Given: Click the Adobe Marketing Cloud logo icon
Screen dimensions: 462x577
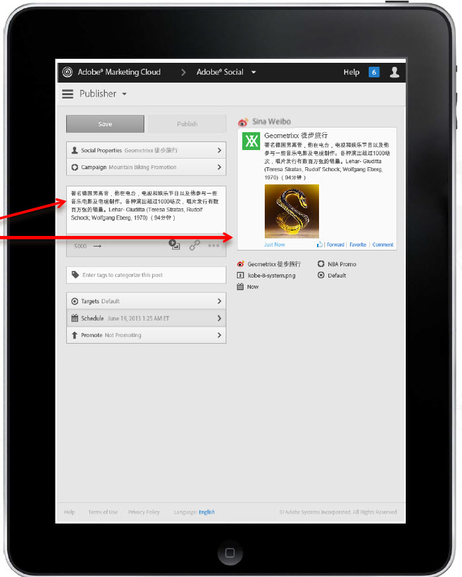Looking at the screenshot, I should pos(68,72).
